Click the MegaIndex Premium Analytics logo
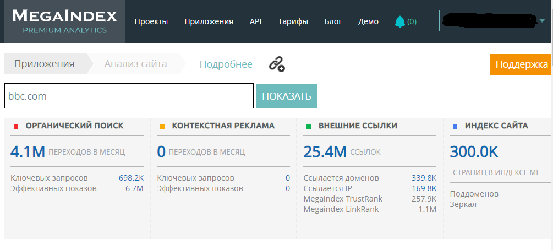Viewport: 553px width, 250px height. tap(64, 21)
